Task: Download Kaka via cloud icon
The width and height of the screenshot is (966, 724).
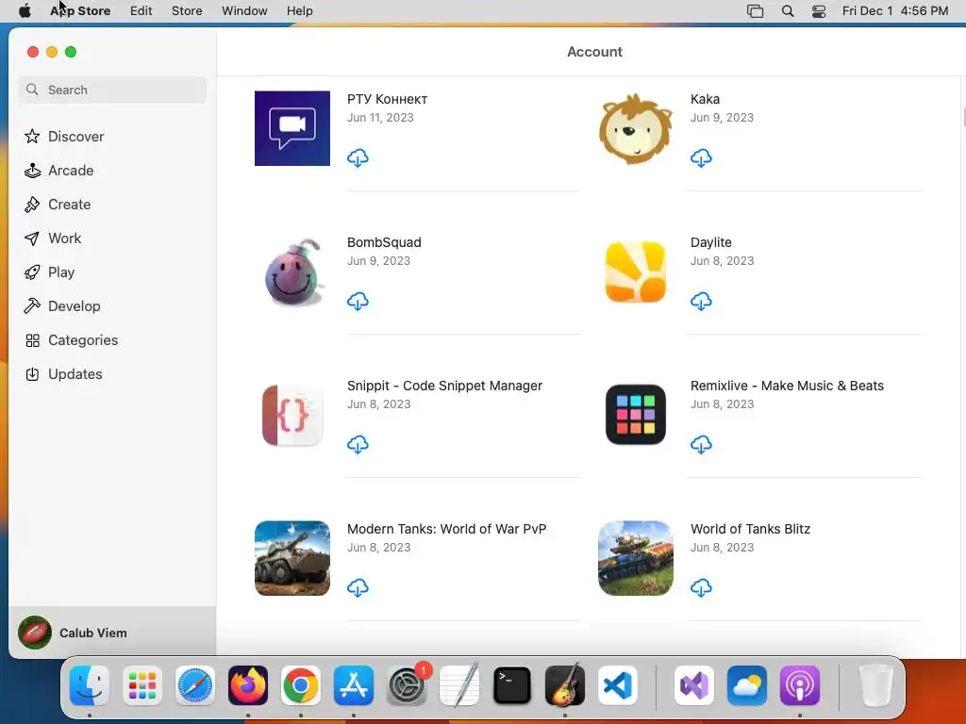Action: click(701, 158)
